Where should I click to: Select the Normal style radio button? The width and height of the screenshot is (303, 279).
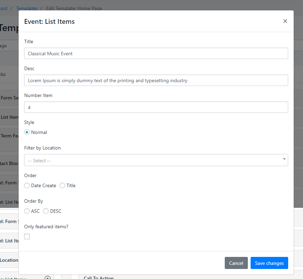click(27, 132)
